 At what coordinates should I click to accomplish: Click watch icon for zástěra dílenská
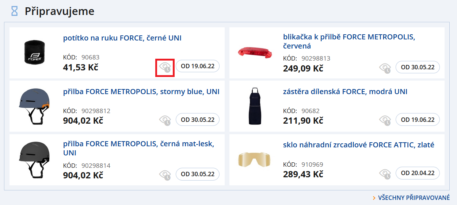coord(385,120)
